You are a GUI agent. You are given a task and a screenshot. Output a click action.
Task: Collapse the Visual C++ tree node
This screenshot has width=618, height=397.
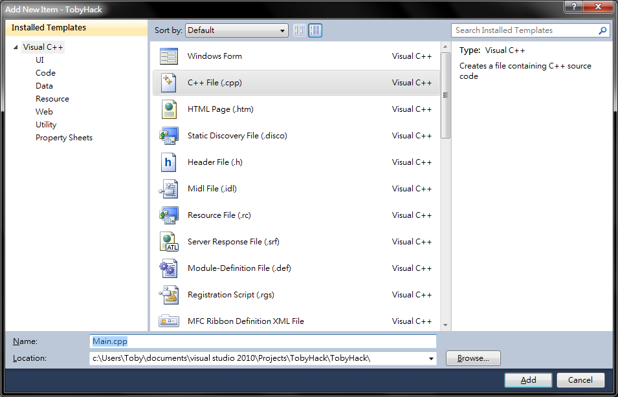16,48
